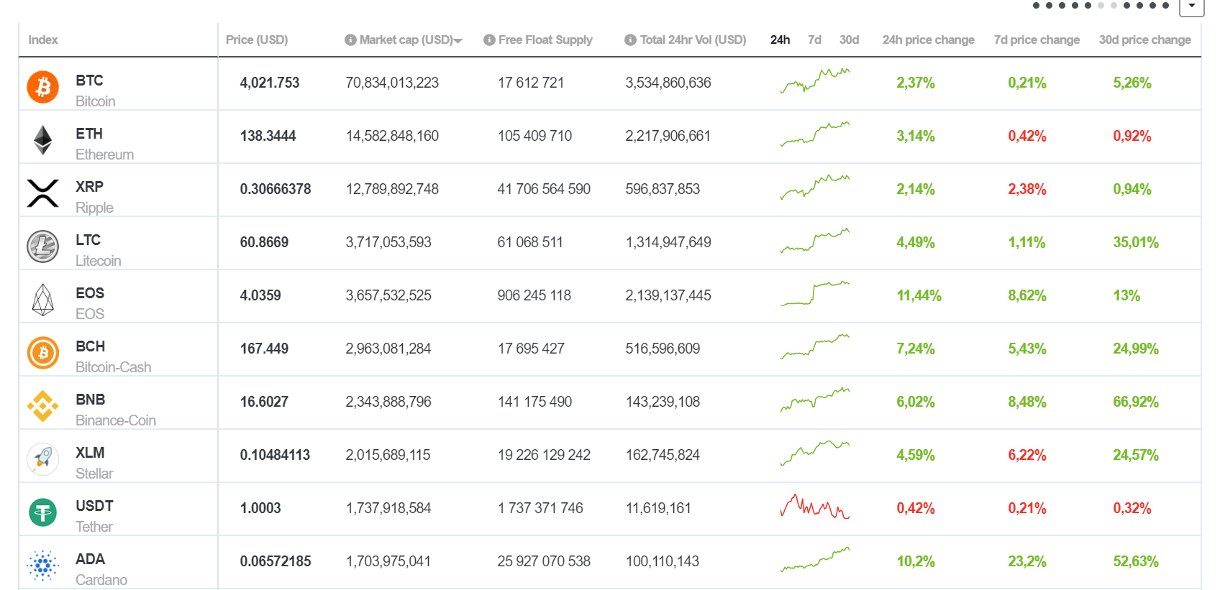Click the Ripple XRP logo icon

42,193
